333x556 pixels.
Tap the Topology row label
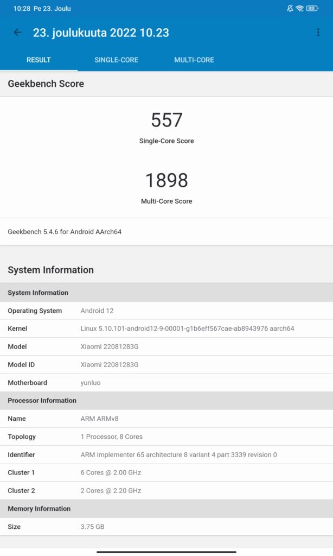tap(22, 437)
